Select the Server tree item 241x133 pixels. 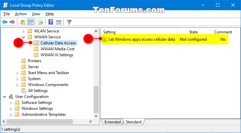tap(33, 67)
